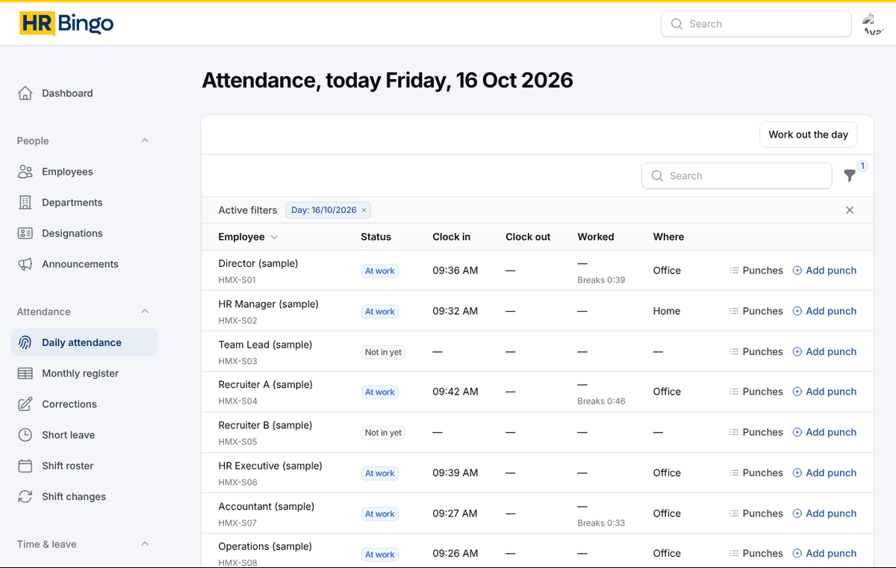This screenshot has height=568, width=896.
Task: Open the user avatar menu
Action: click(x=873, y=24)
